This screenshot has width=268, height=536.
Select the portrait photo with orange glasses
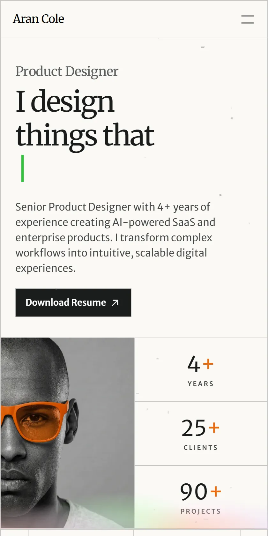pyautogui.click(x=67, y=433)
